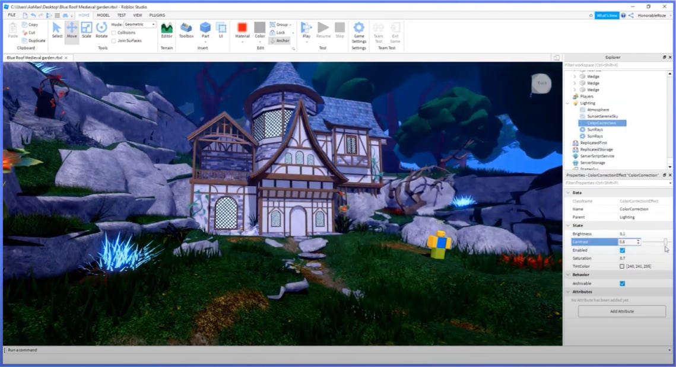
Task: Choose the Rotate tool
Action: coord(101,31)
